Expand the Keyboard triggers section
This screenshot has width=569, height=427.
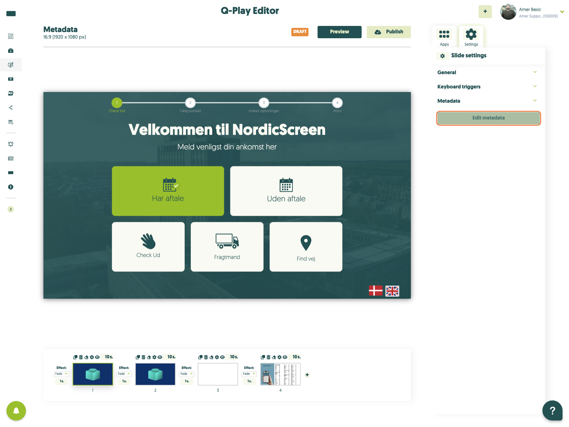[x=487, y=87]
